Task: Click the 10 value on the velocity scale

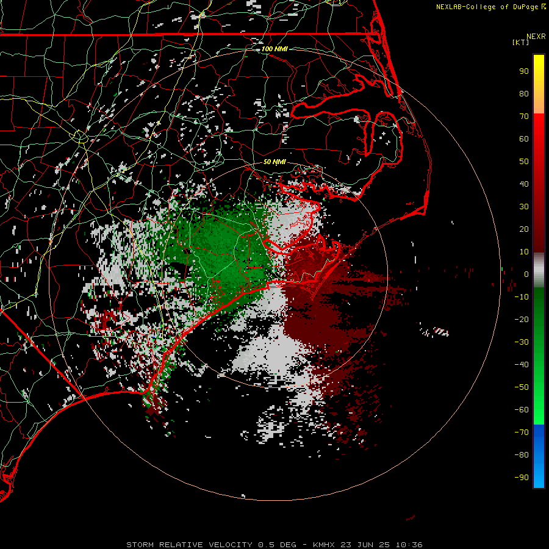Action: [x=524, y=252]
